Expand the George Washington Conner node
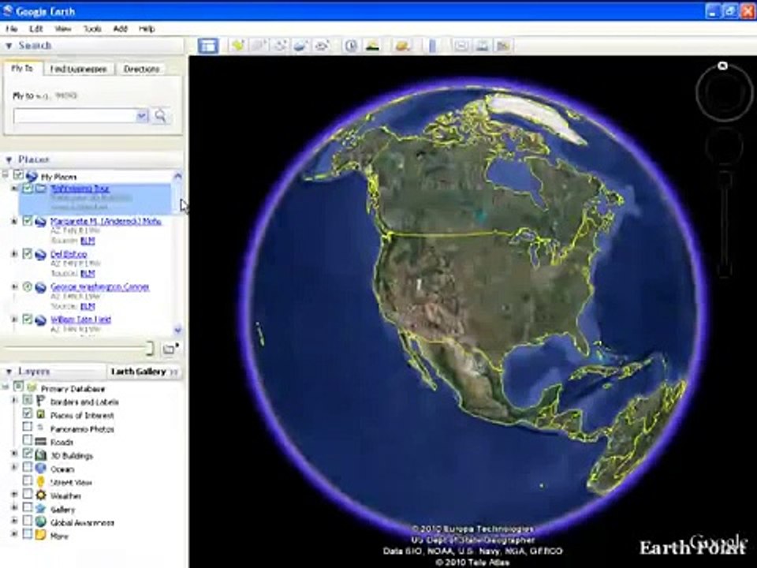 point(14,286)
